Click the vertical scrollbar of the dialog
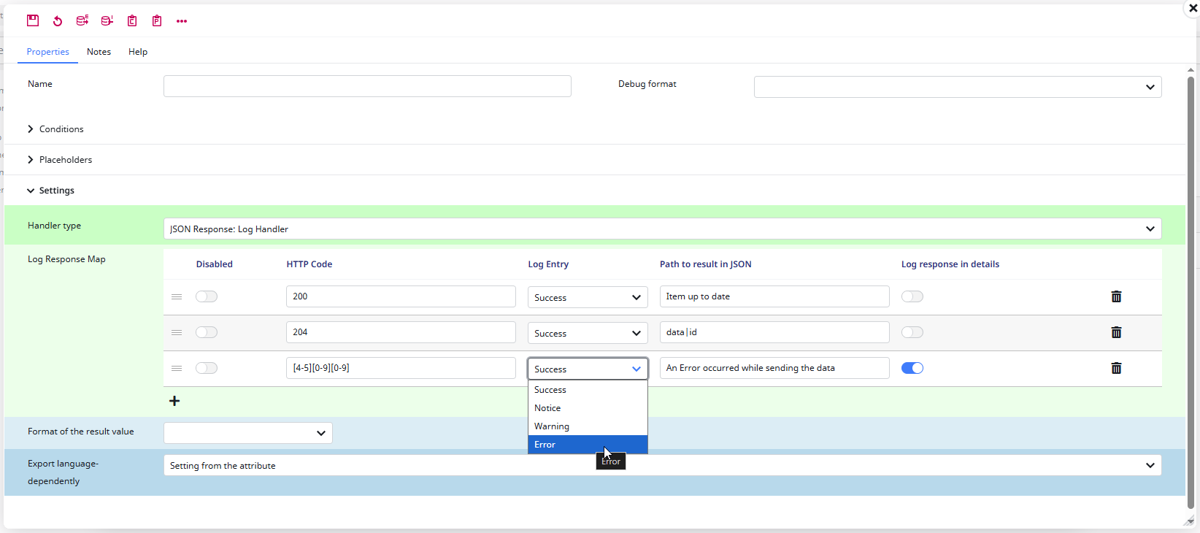The width and height of the screenshot is (1200, 533). pos(1191,292)
